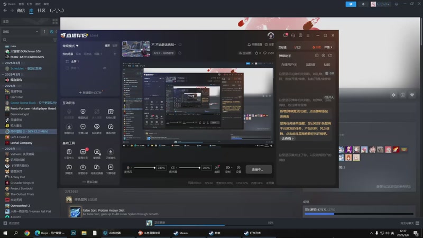Select 我的场景 tab
The height and width of the screenshot is (238, 423).
[x=68, y=54]
